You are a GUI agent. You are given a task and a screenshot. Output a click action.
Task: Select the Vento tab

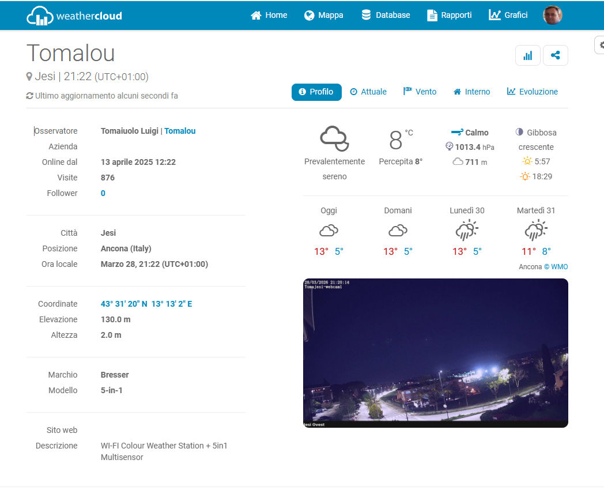[420, 92]
